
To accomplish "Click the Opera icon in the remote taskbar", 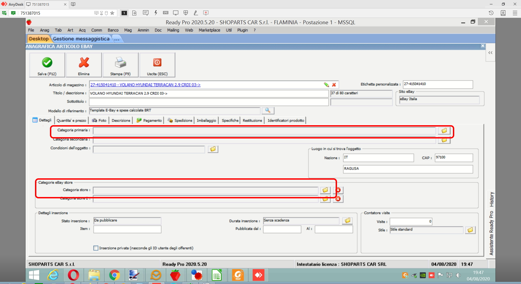I will tap(73, 275).
